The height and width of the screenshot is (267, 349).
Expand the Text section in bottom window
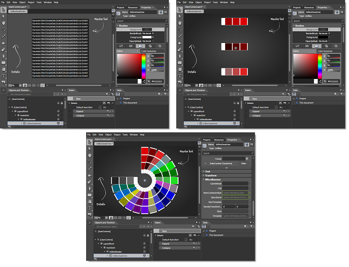click(204, 171)
